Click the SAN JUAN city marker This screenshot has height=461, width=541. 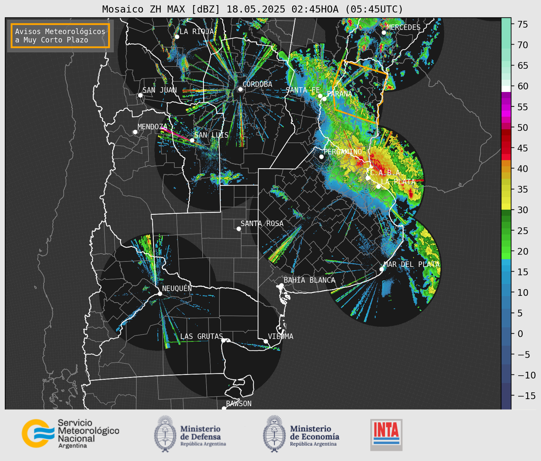pyautogui.click(x=140, y=95)
